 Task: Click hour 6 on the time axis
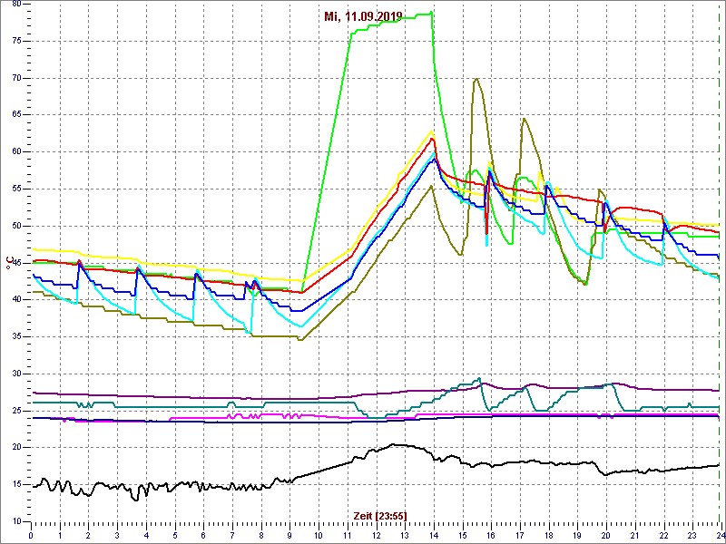[x=203, y=535]
